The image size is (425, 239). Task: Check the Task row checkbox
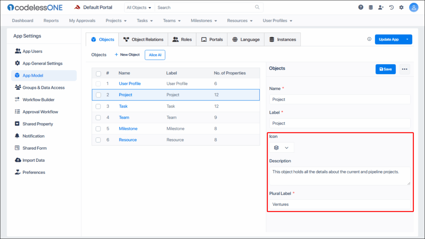click(x=98, y=106)
